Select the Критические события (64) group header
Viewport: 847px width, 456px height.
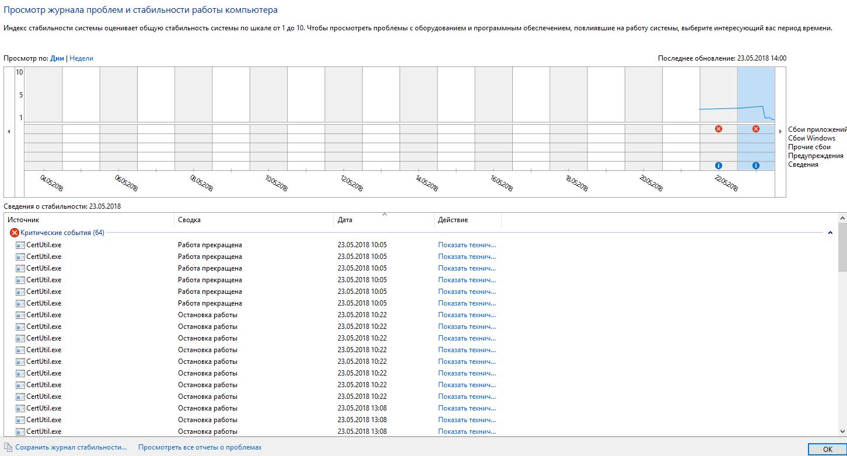[x=62, y=233]
